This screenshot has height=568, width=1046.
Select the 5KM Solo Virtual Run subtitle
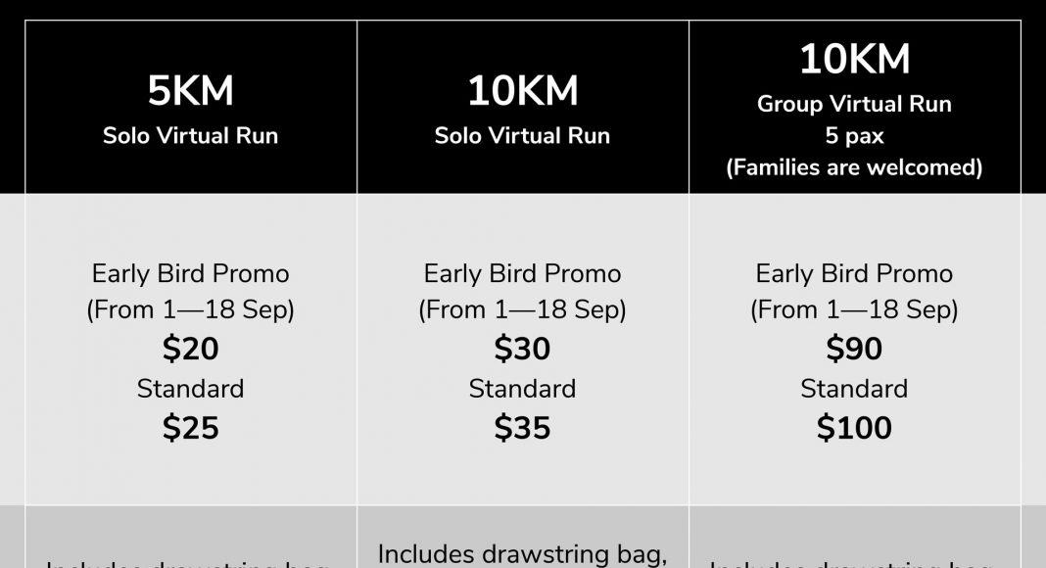(x=190, y=136)
